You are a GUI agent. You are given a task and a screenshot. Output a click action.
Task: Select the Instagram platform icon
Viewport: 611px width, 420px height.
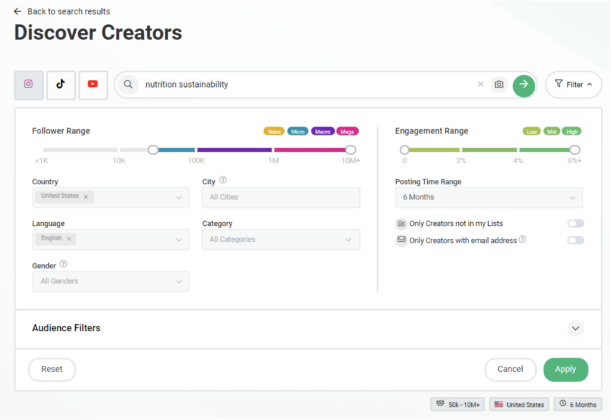pos(29,85)
